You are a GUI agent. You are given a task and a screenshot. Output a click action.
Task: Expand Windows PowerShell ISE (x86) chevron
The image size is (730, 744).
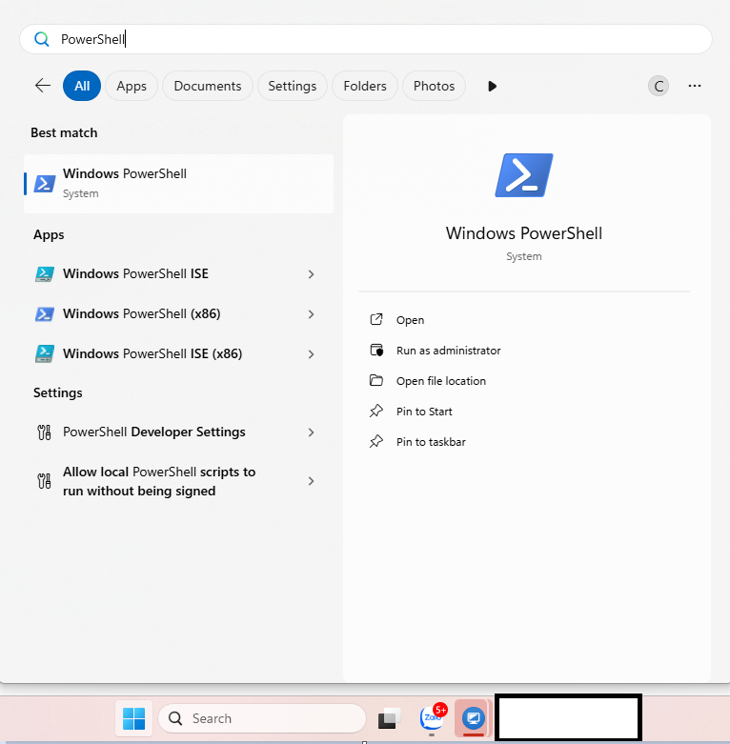click(x=311, y=354)
